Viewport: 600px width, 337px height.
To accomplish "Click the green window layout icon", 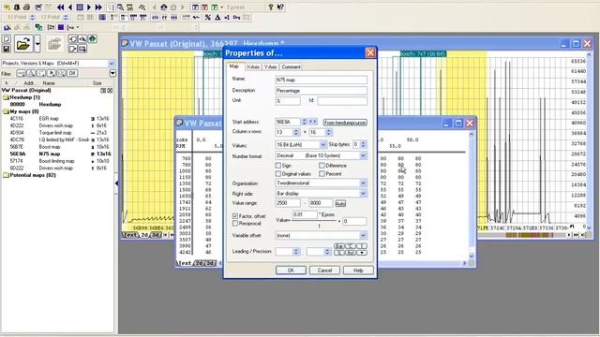I will [215, 7].
